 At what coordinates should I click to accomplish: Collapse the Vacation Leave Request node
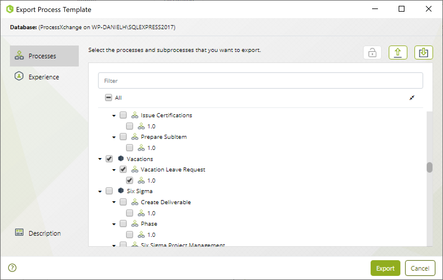coord(114,170)
